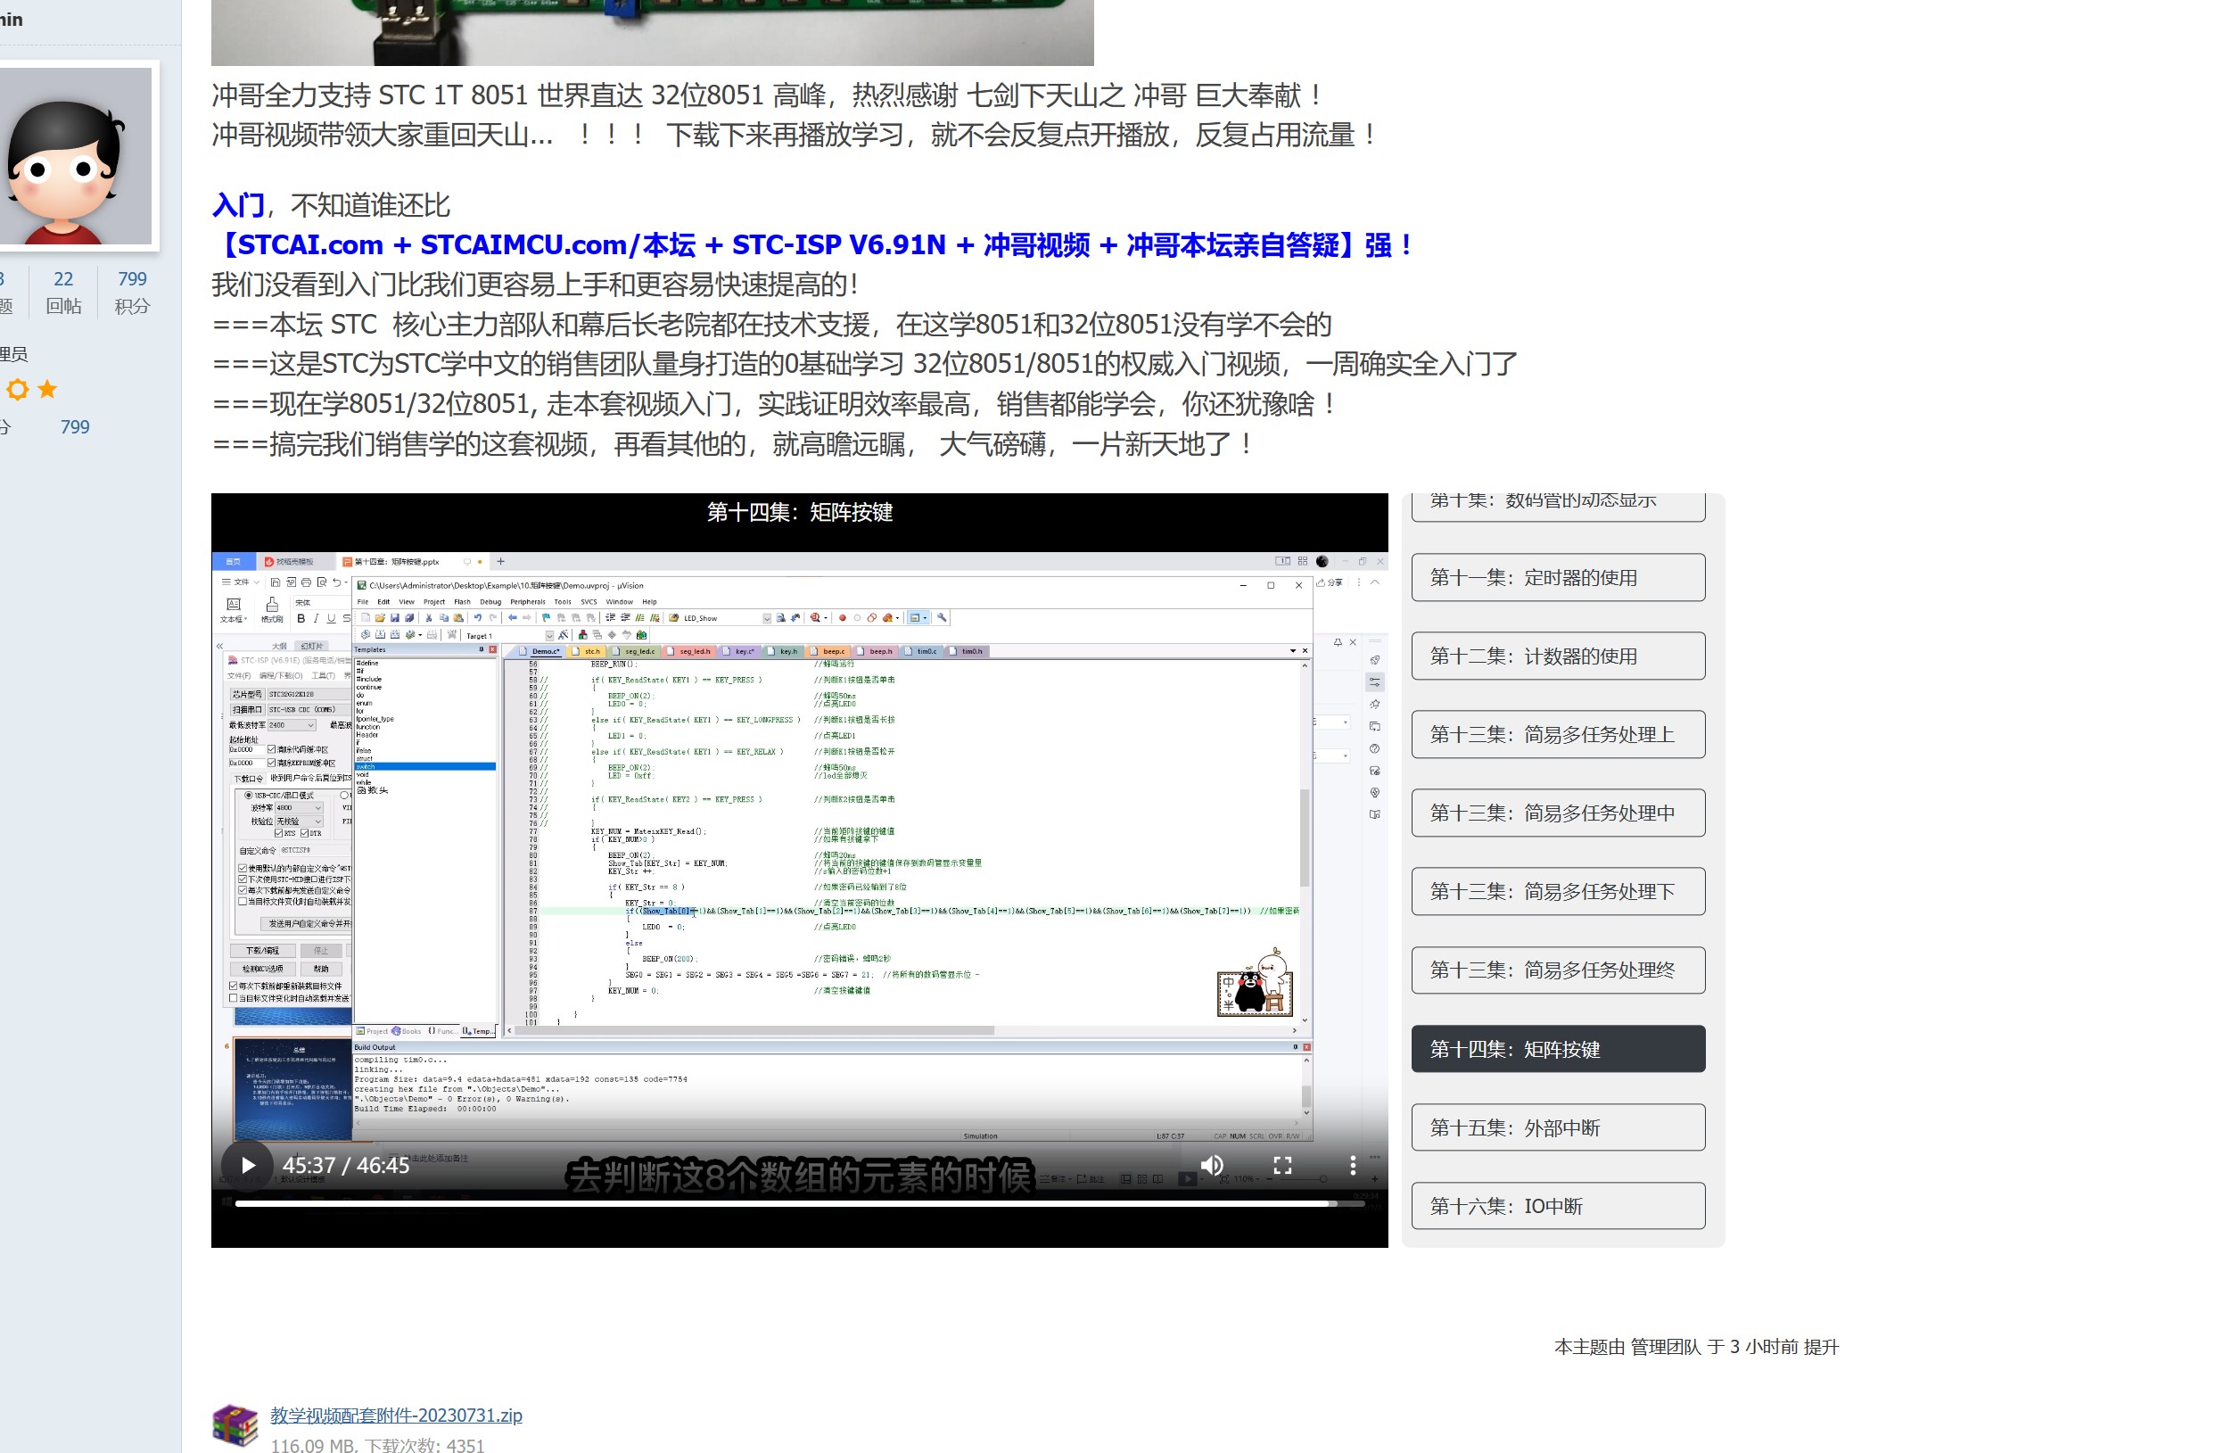This screenshot has width=2232, height=1453.
Task: Download 教学视频配套附件-20230731.zip
Action: click(x=396, y=1415)
